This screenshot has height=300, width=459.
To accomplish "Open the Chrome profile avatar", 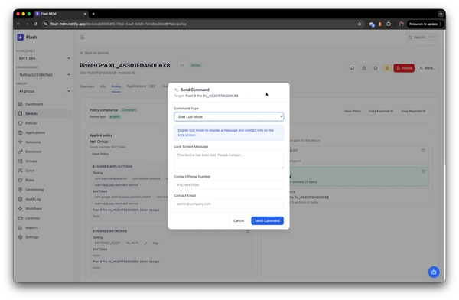I will click(x=402, y=24).
